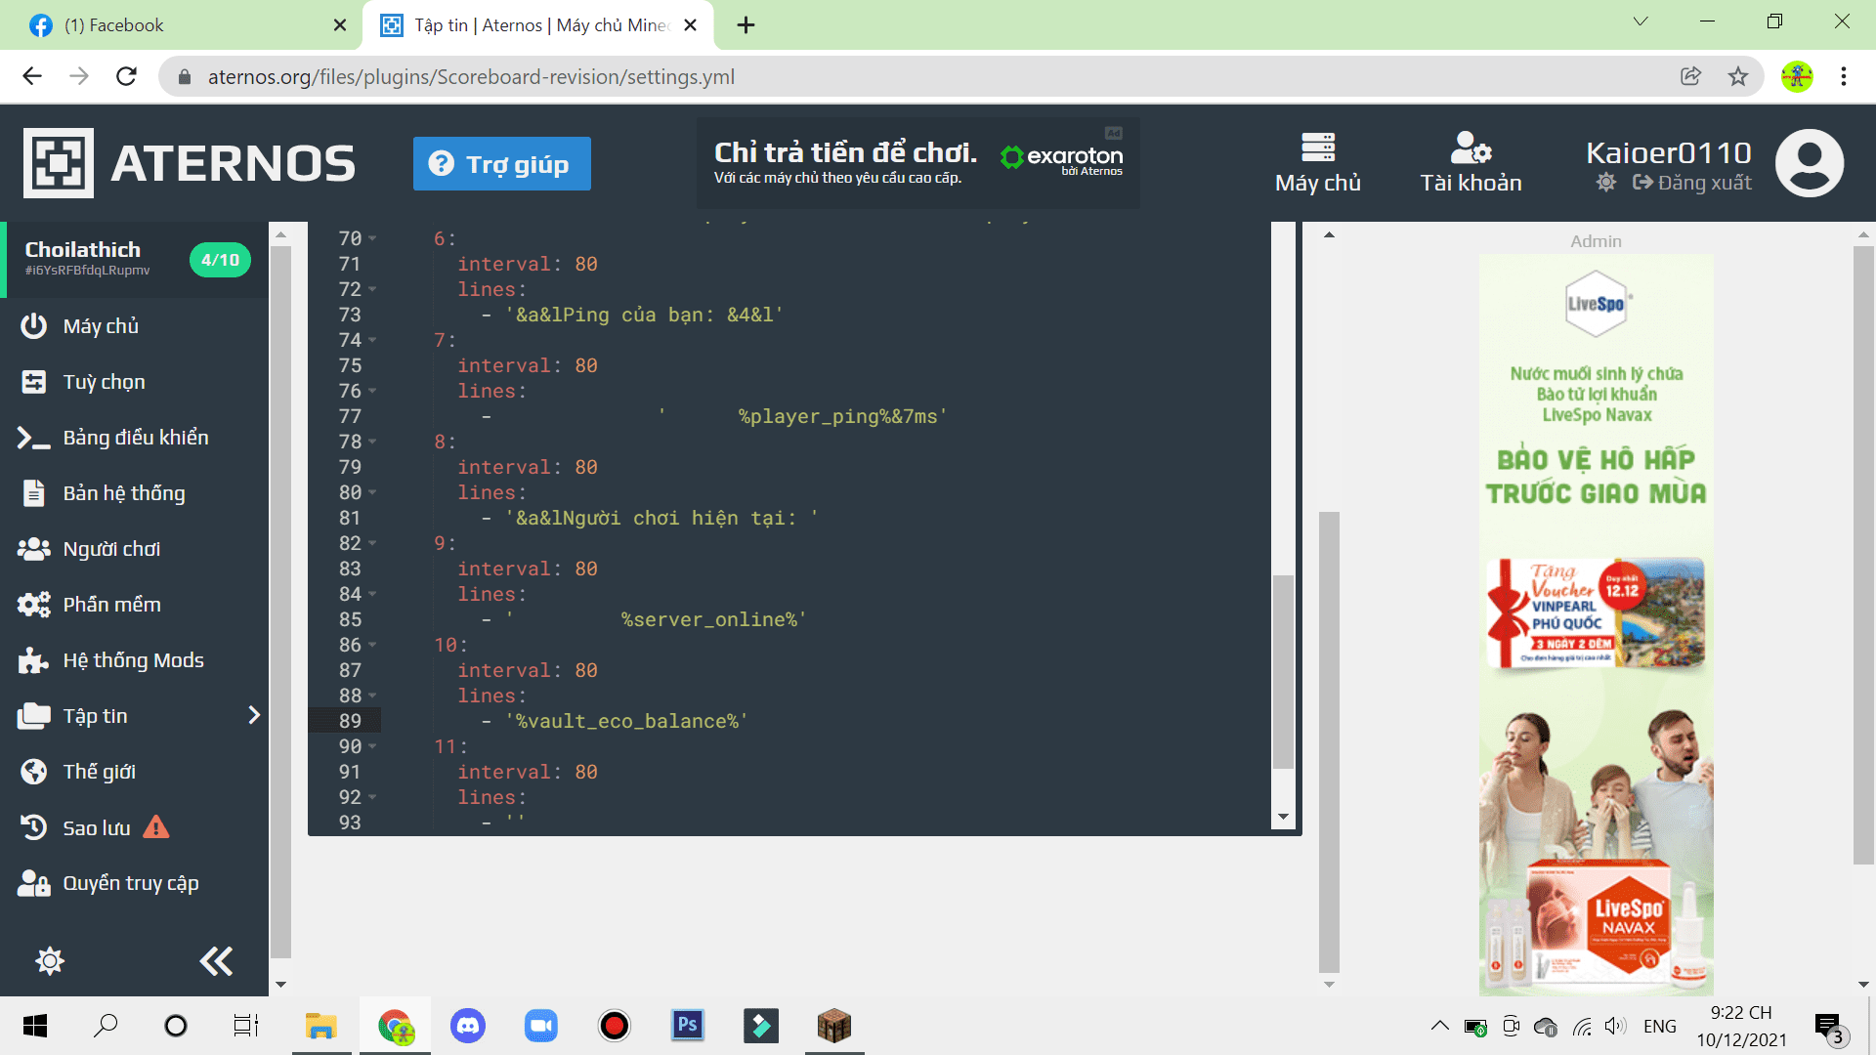Collapse sidebar with double chevron

(216, 961)
